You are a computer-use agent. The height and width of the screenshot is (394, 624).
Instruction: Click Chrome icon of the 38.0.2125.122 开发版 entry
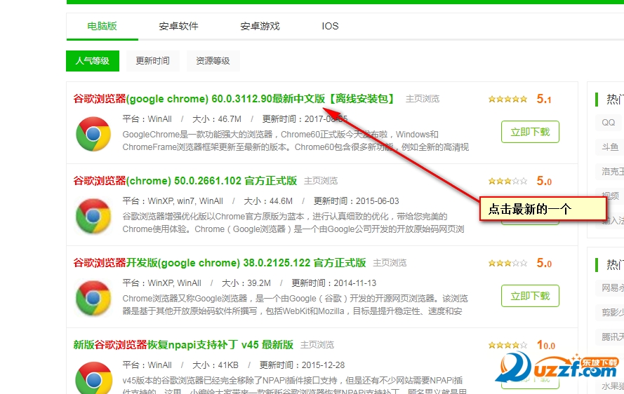[93, 298]
